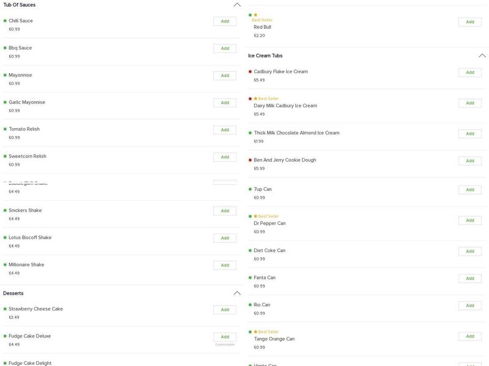Collapse the Desserts section chevron
Viewport: 489px width, 366px height.
pos(237,293)
